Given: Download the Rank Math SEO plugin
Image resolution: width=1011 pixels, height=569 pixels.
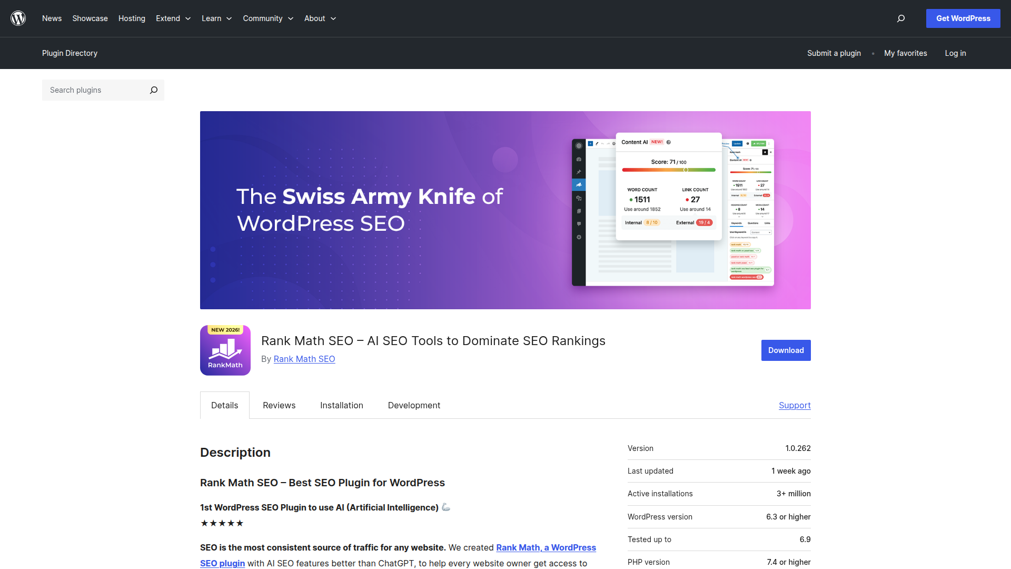Looking at the screenshot, I should pos(786,350).
